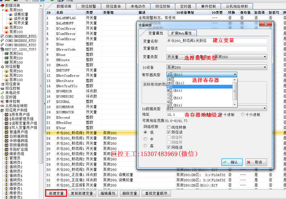286x199 pixels.
Task: Select the 定时器 clock icon
Action: (x=3, y=97)
